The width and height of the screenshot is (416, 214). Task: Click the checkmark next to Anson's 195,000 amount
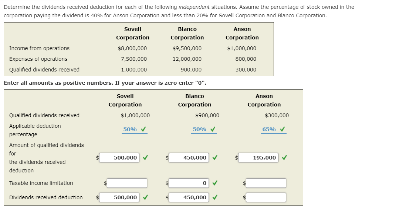(x=285, y=157)
